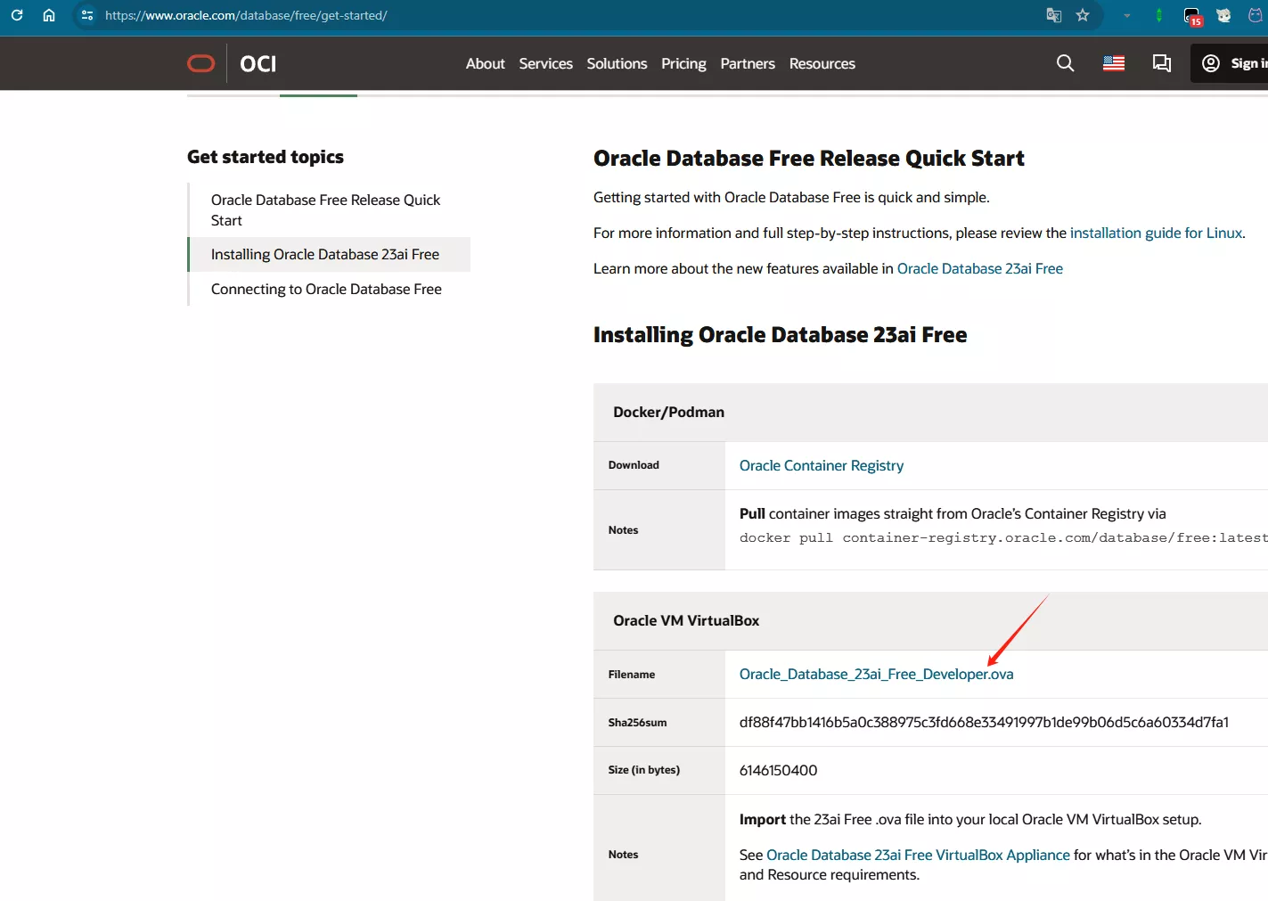
Task: Click the translate page icon
Action: 1053,15
